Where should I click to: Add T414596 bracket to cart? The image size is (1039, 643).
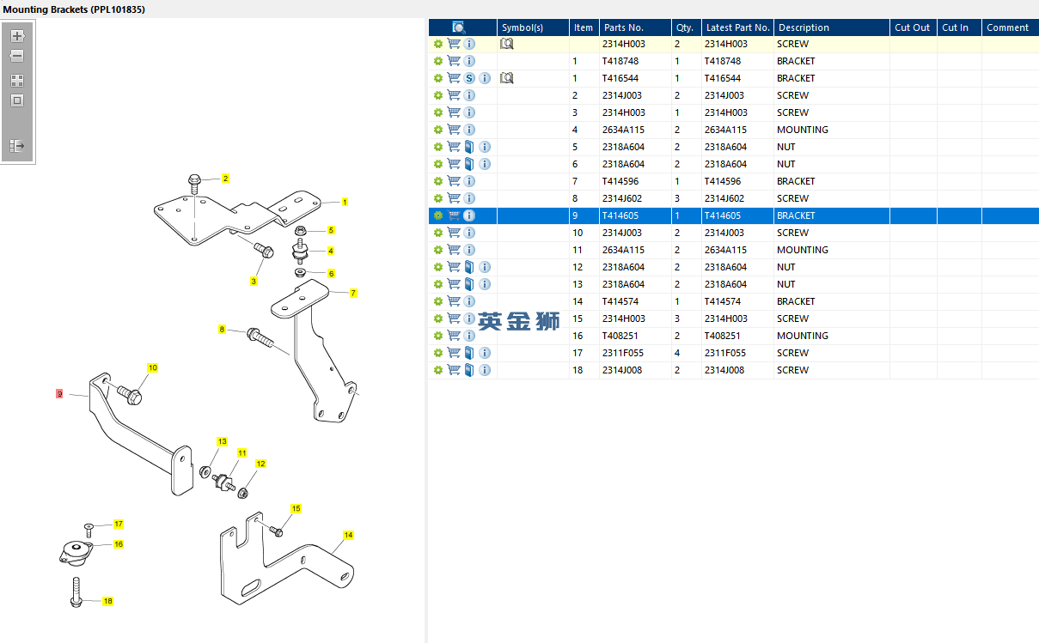[x=454, y=181]
